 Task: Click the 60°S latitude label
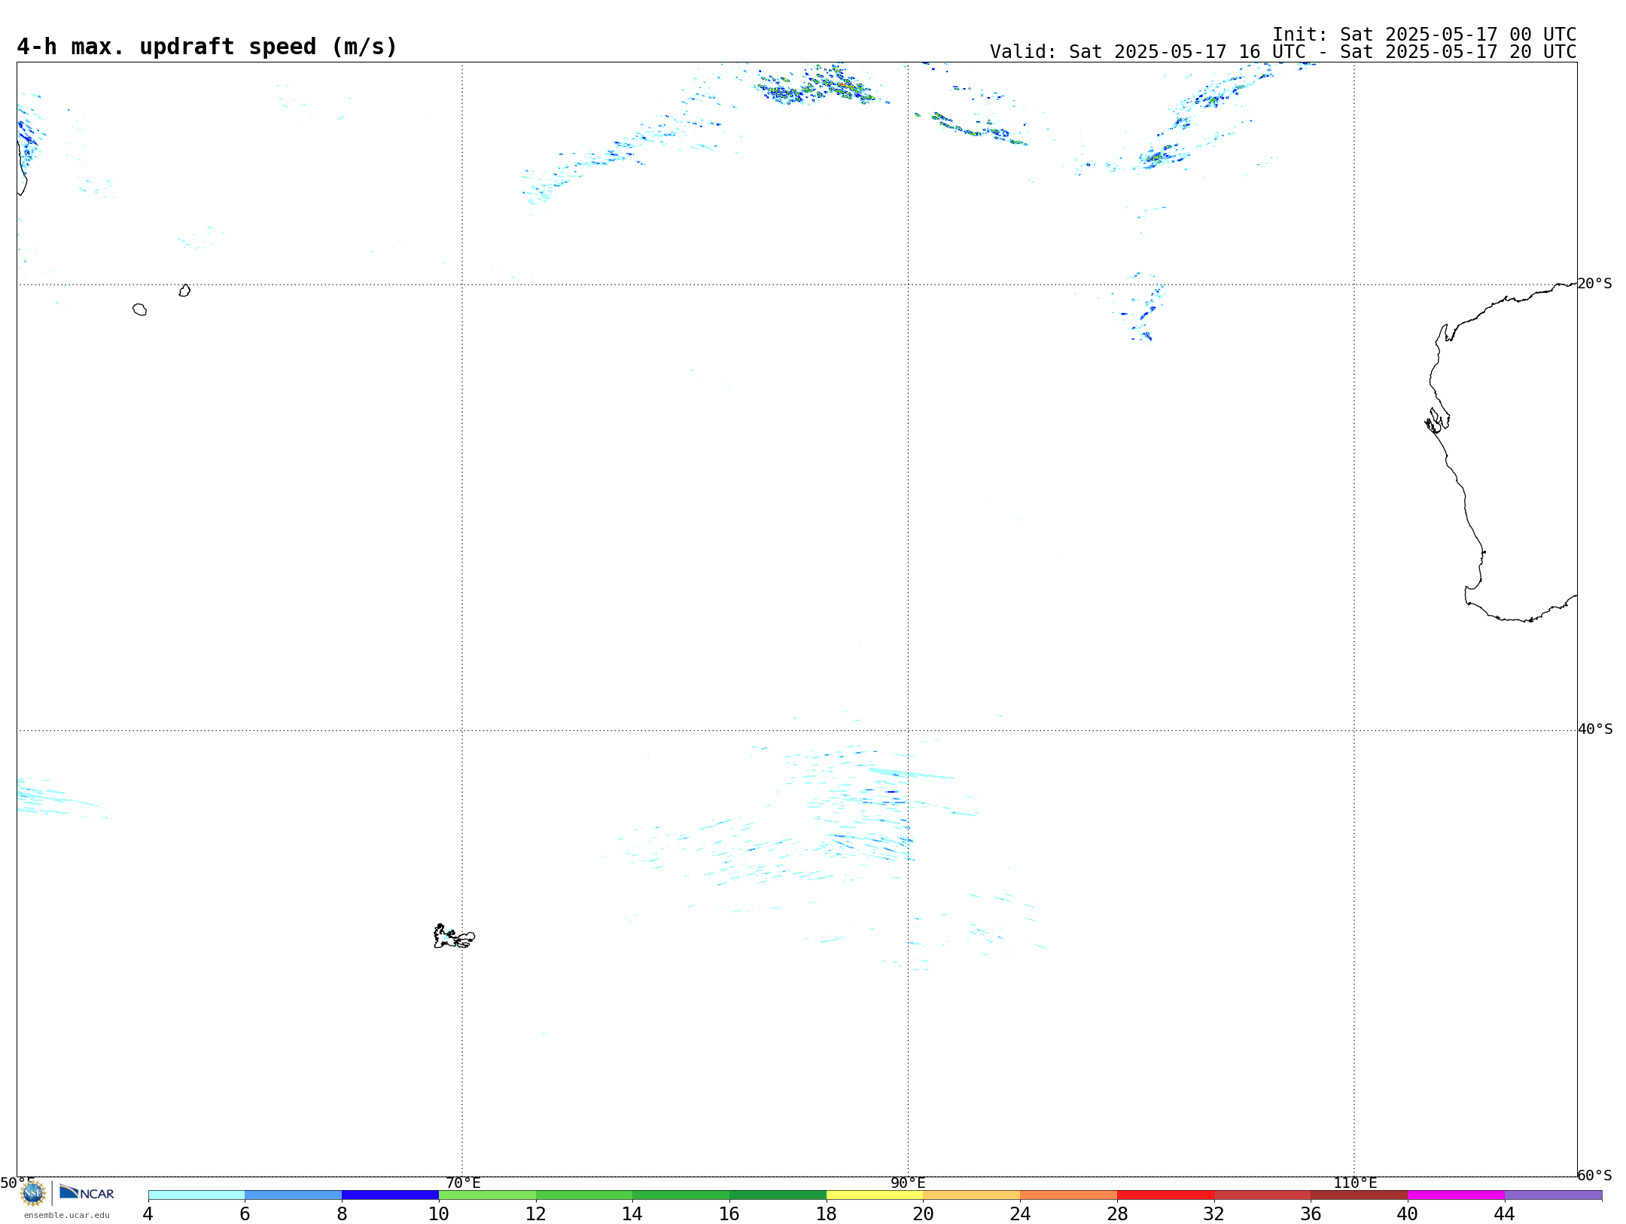pyautogui.click(x=1594, y=1175)
